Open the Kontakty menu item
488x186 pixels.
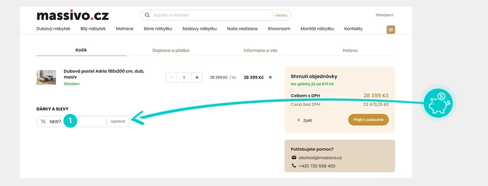pos(353,29)
